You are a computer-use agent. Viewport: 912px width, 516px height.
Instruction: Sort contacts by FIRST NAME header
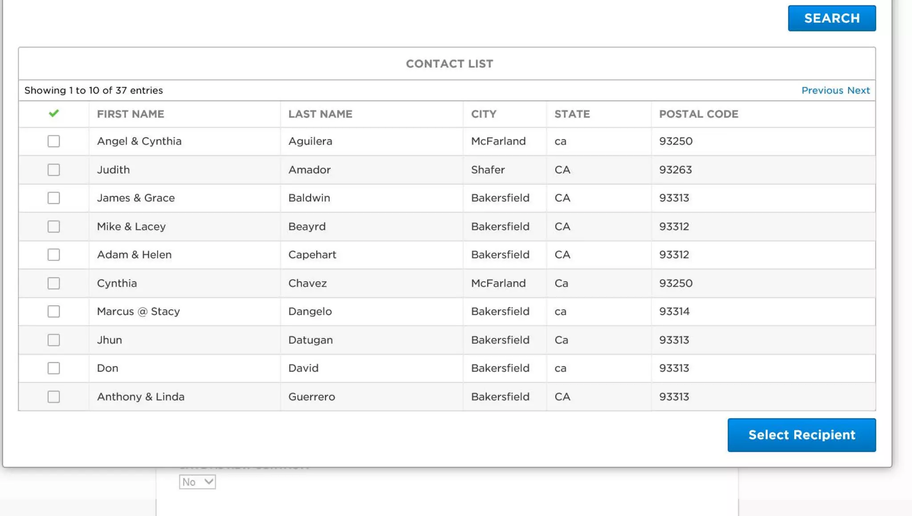coord(130,114)
